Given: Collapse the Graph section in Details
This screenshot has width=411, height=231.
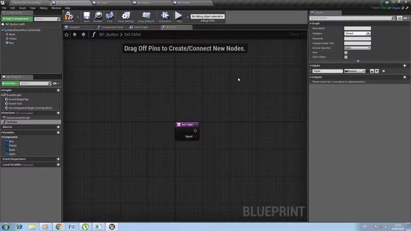Looking at the screenshot, I should pos(311,24).
